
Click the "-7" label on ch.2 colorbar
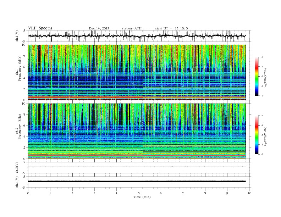tap(262, 154)
